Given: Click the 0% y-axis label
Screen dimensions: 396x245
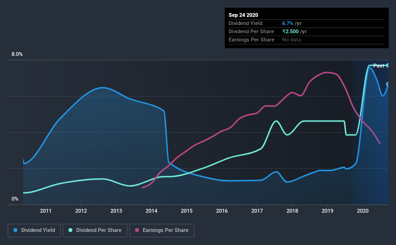Looking at the screenshot, I should coord(15,199).
